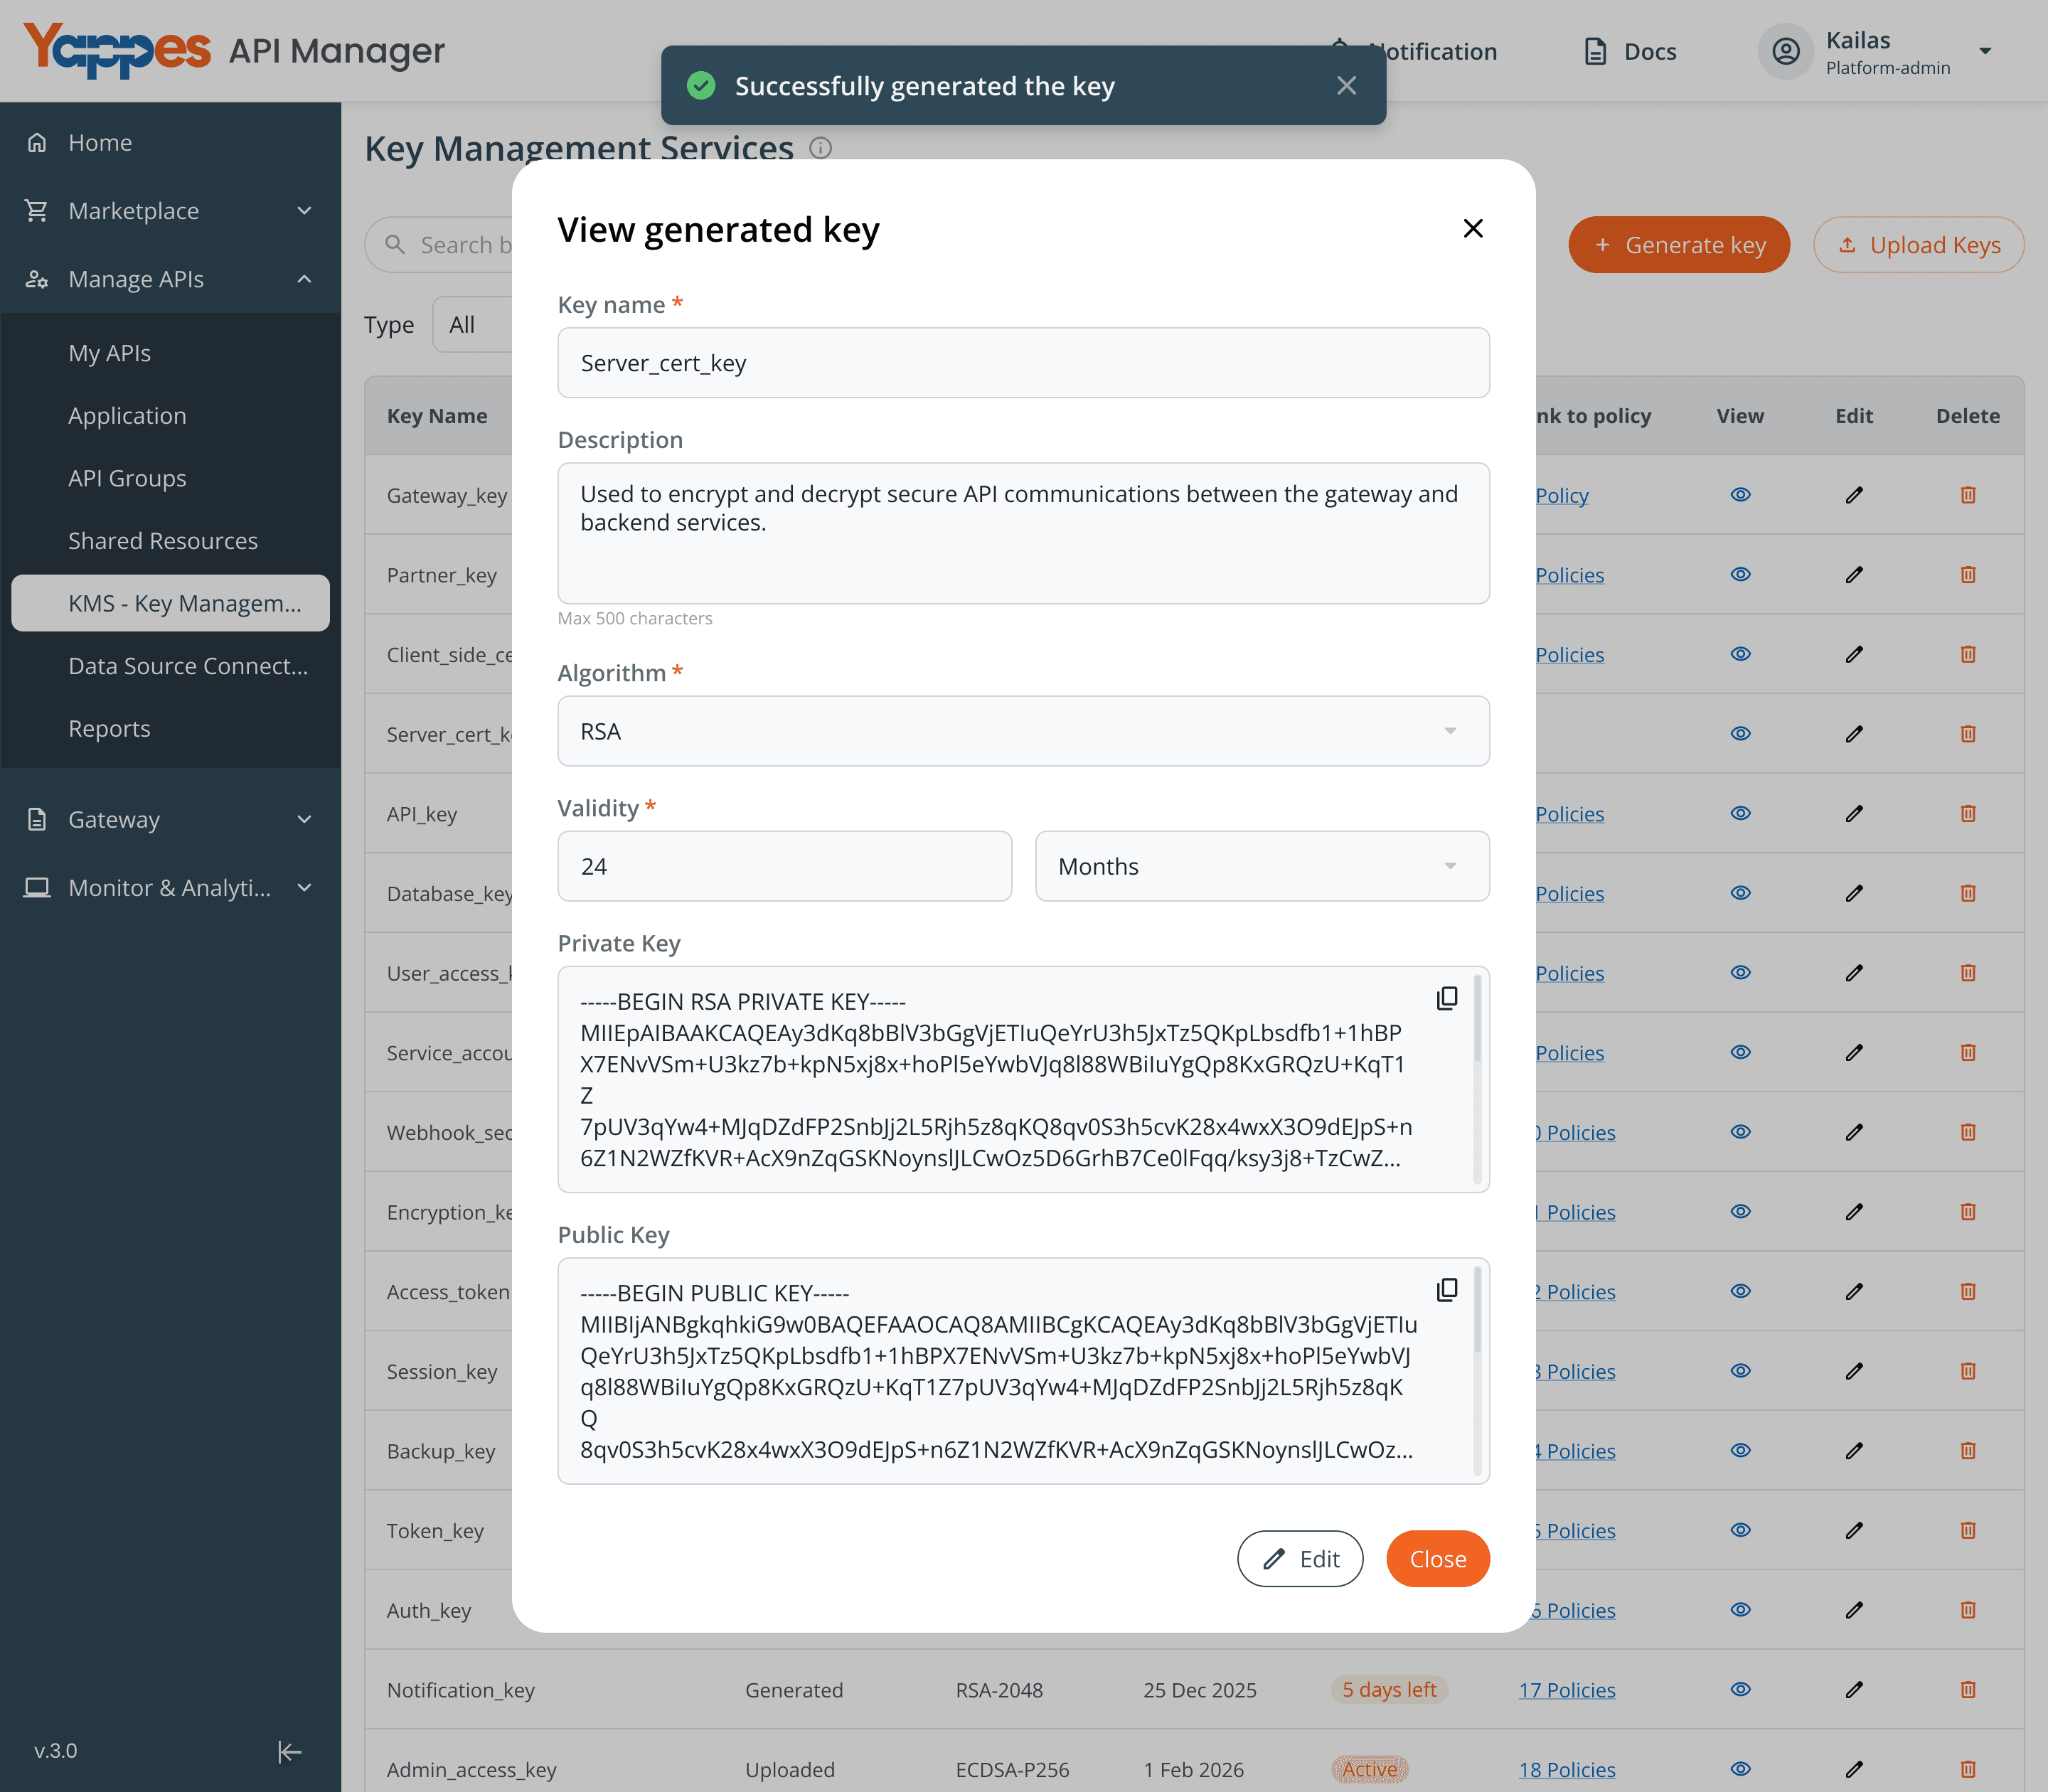Click the Key name input field
Viewport: 2048px width, 1792px height.
(1023, 363)
